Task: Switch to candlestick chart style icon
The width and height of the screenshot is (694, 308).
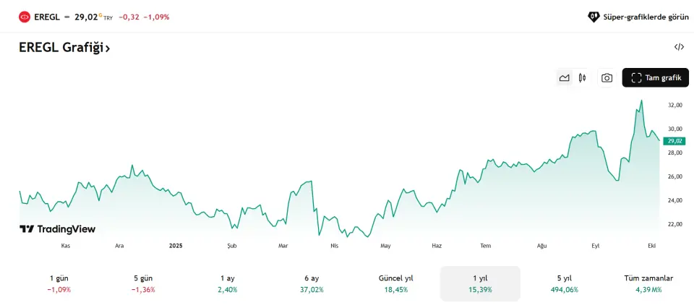Action: 582,78
